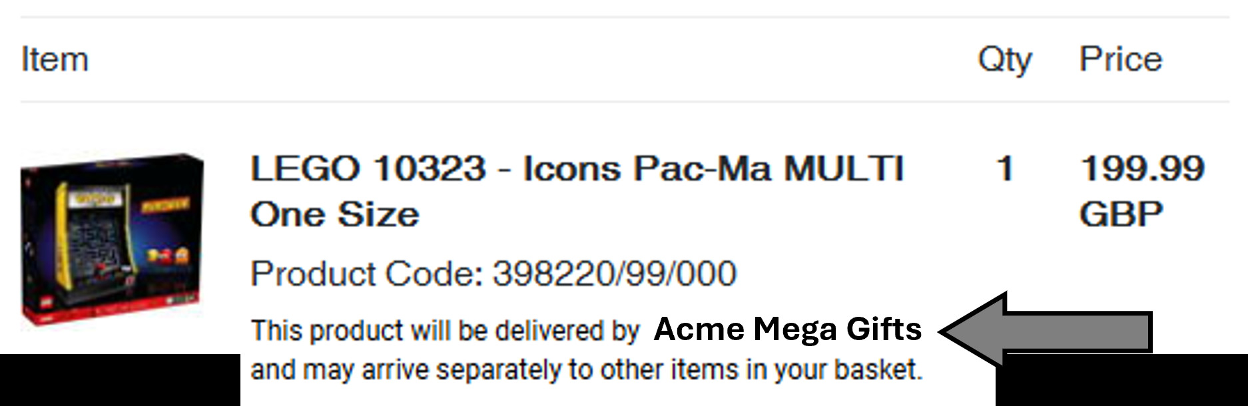1248x406 pixels.
Task: Click the product code 398220/99/000
Action: tap(614, 274)
